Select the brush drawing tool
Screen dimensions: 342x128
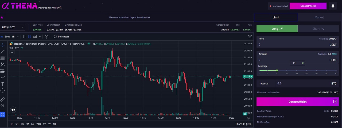2,77
